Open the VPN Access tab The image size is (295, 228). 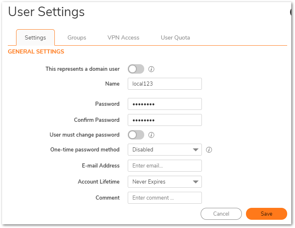click(x=123, y=37)
